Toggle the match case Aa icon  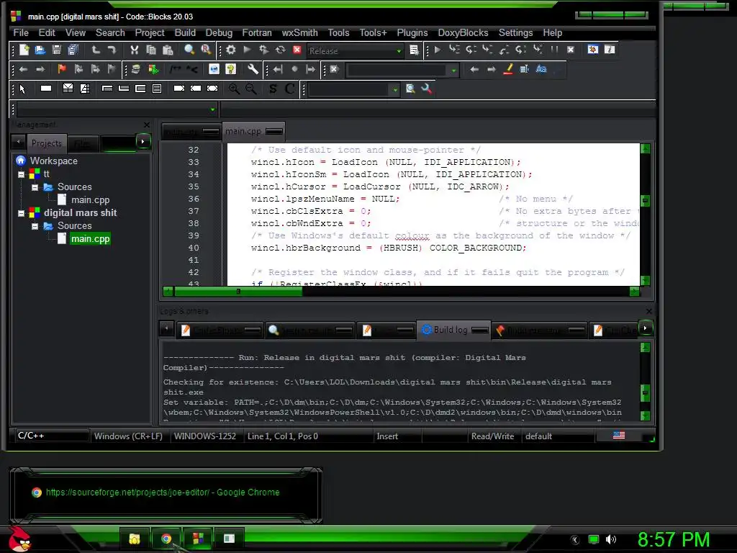point(541,69)
